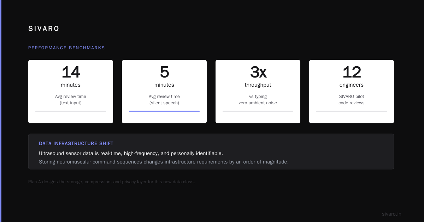Click the 12 engineers stat card

tap(352, 92)
